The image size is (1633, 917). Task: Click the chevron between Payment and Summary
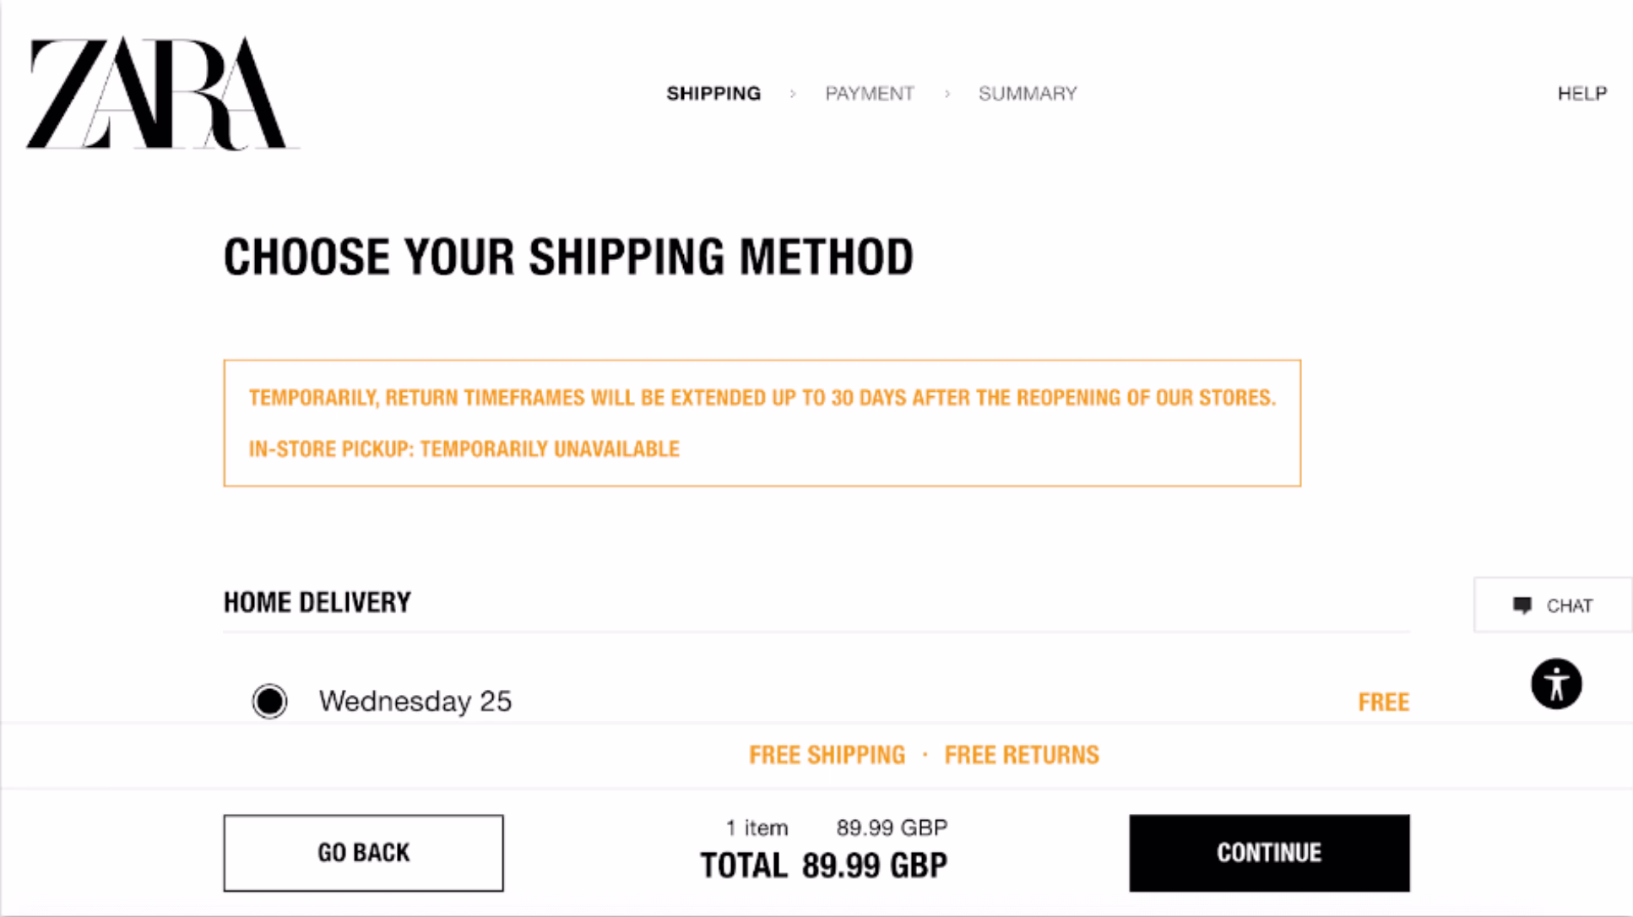pyautogui.click(x=947, y=94)
